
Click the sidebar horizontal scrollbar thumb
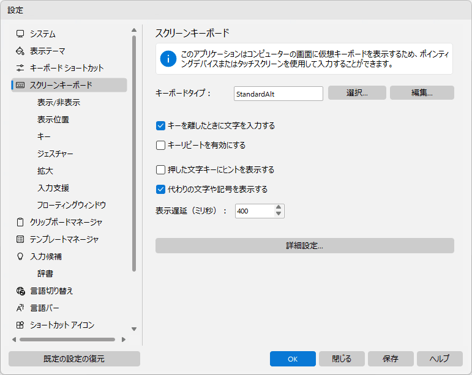point(67,340)
